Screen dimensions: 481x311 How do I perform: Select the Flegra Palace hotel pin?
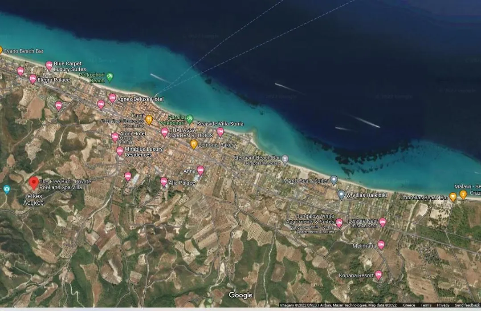coord(33,79)
